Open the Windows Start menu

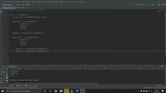[x=3, y=91]
